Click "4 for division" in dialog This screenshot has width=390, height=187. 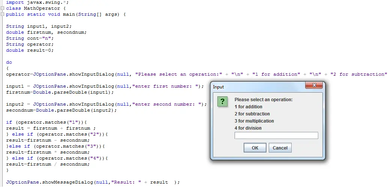point(248,128)
